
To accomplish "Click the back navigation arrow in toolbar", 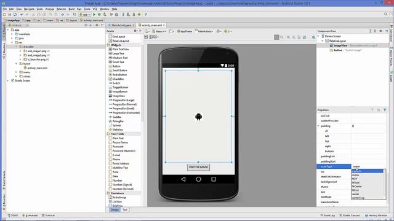I will coord(63,15).
